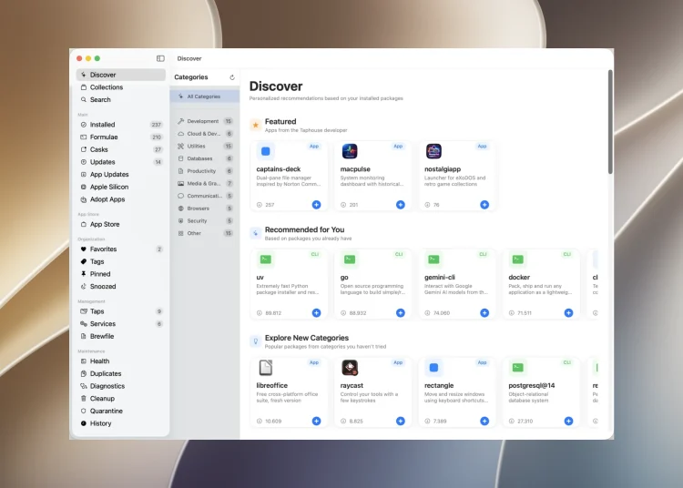Open the captains-deck card title
Viewport: 683px width, 488px height.
pos(279,169)
